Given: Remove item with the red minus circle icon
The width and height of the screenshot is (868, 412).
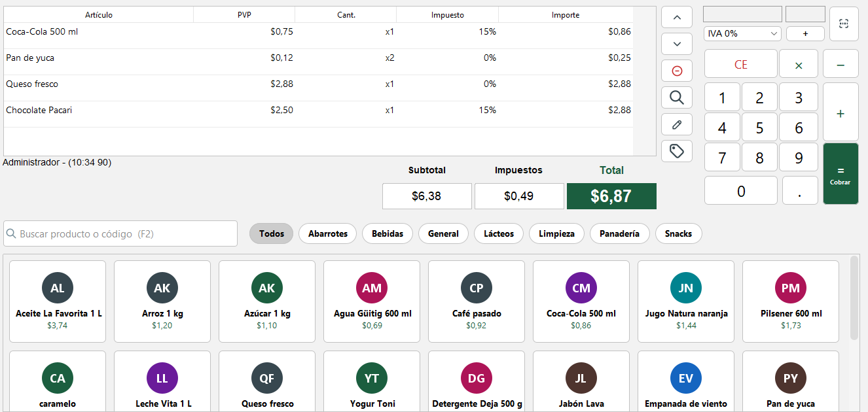Looking at the screenshot, I should click(x=677, y=71).
